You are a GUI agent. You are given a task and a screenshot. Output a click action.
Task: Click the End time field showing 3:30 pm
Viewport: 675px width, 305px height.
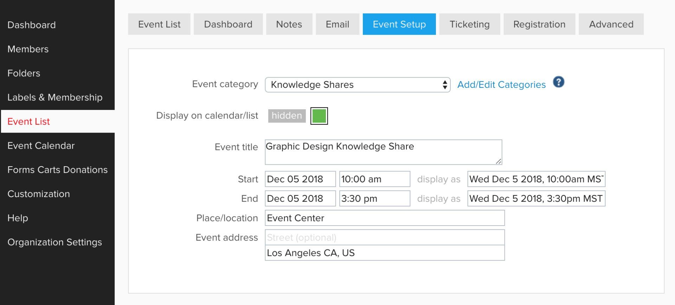(375, 199)
